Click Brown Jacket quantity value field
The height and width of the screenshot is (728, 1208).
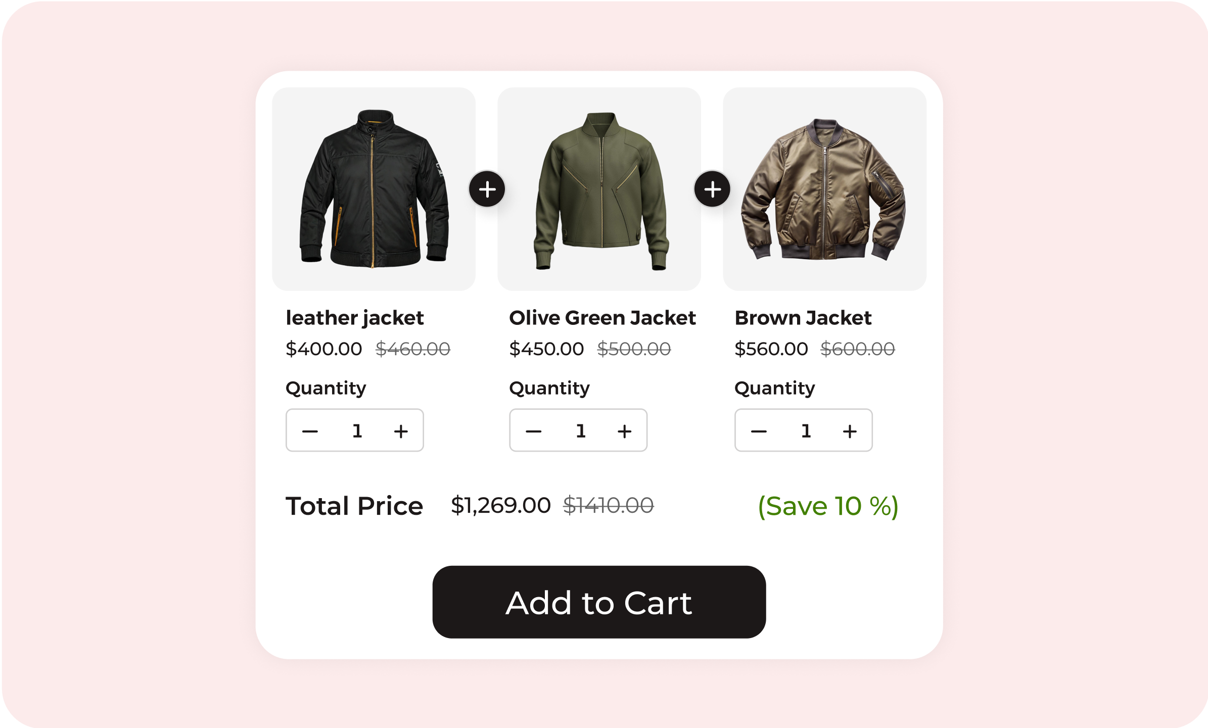pos(806,431)
